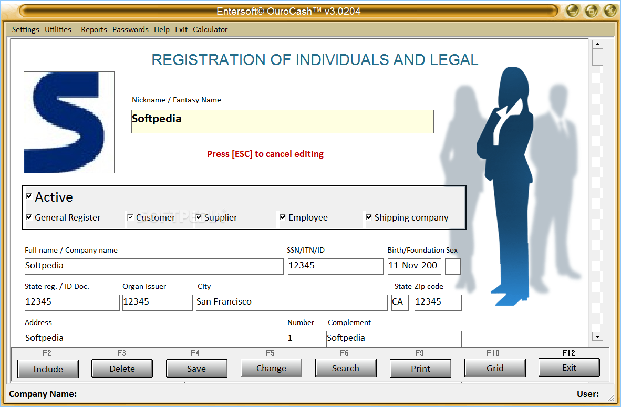Image resolution: width=621 pixels, height=407 pixels.
Task: Maximize the window with gold round button
Action: [x=592, y=11]
